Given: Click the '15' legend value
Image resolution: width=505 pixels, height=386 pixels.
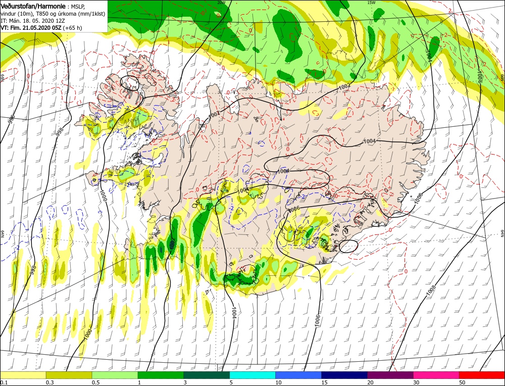Looking at the screenshot, I should click(324, 382).
